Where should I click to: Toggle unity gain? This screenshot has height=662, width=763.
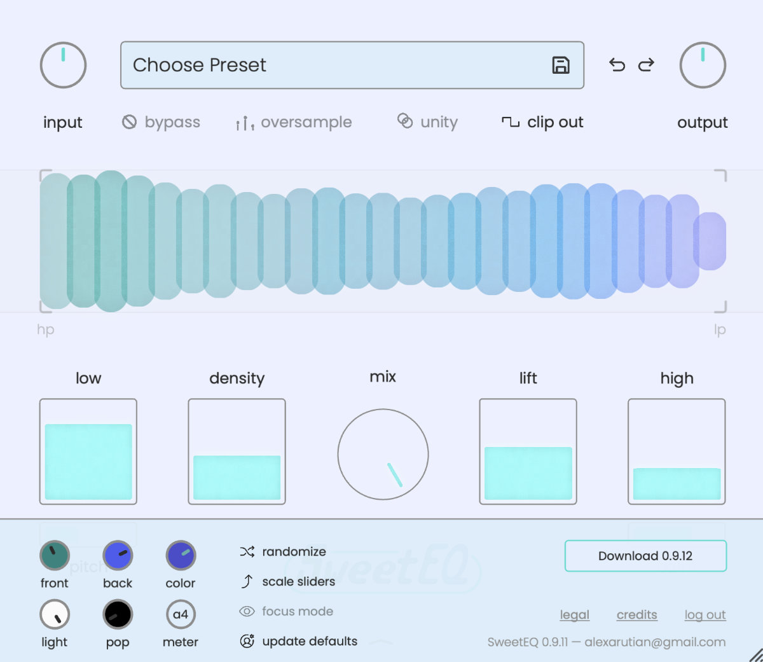427,122
